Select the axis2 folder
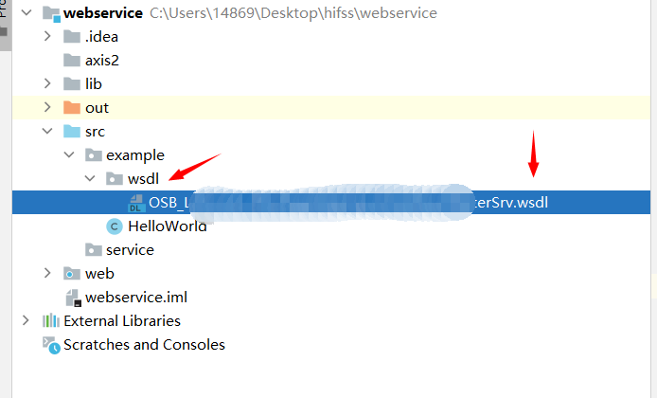This screenshot has height=398, width=657. pos(102,61)
